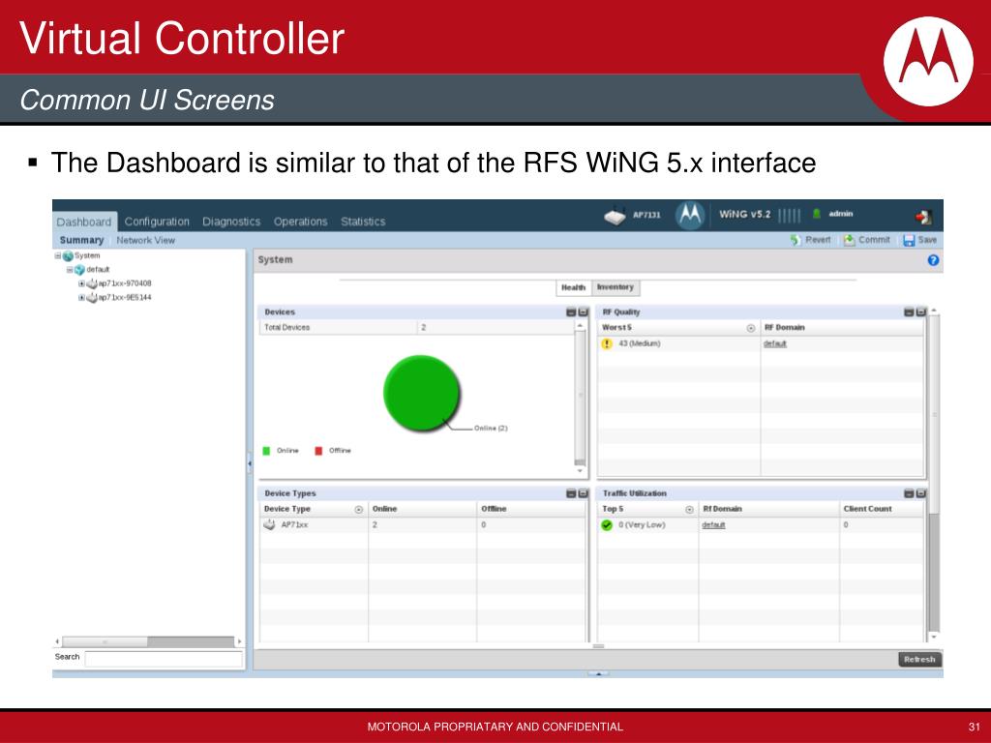Minimize the Devices panel

(571, 312)
